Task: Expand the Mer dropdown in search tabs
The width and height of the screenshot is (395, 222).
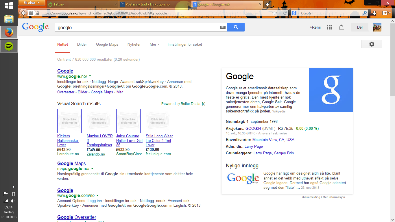Action: (x=154, y=44)
